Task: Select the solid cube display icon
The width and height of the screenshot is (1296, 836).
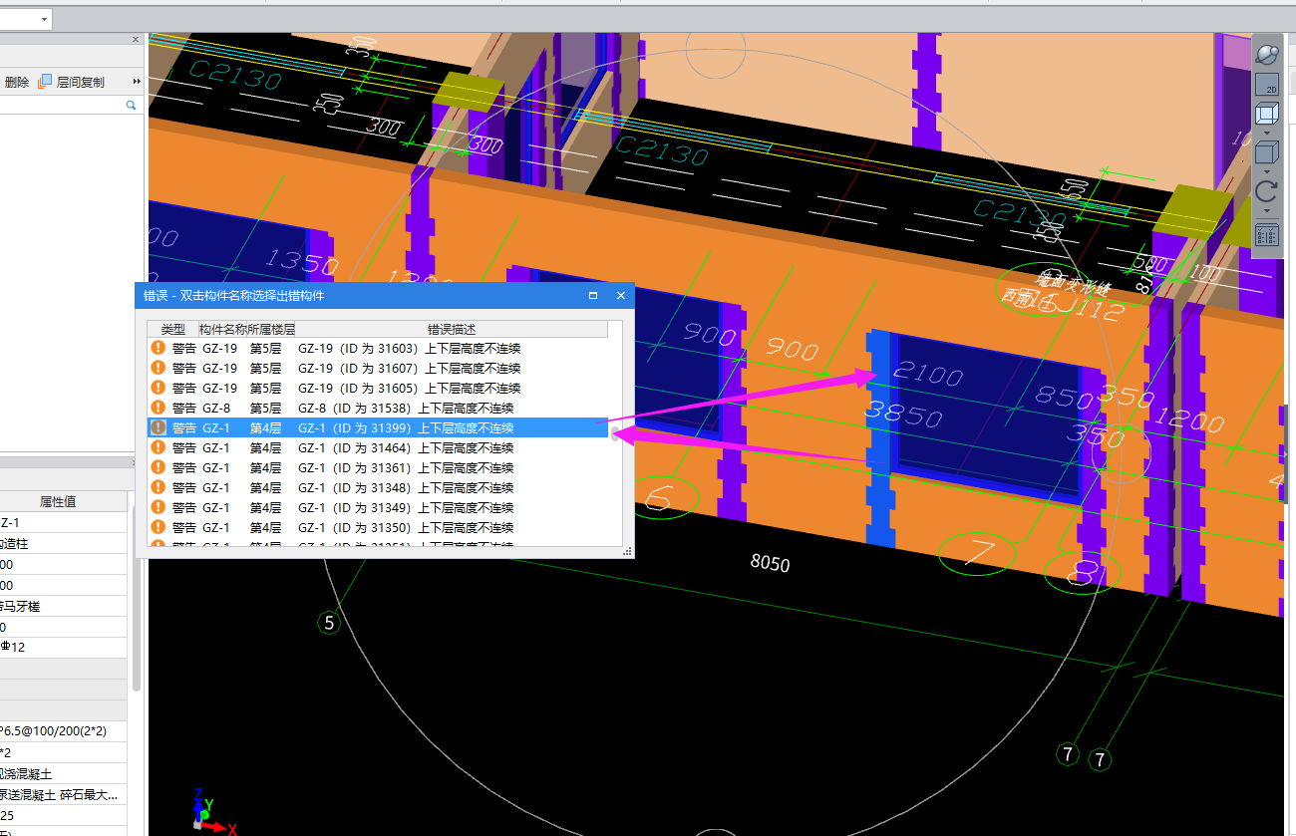Action: 1266,153
